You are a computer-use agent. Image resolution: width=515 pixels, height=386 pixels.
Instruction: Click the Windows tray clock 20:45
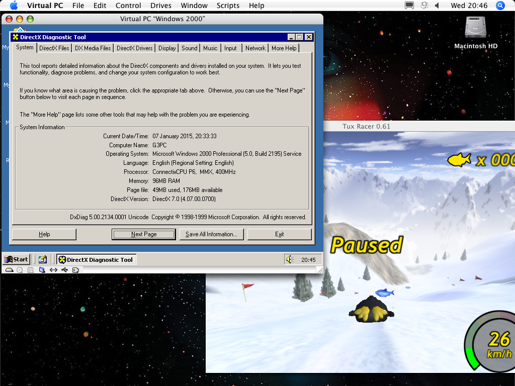click(308, 260)
